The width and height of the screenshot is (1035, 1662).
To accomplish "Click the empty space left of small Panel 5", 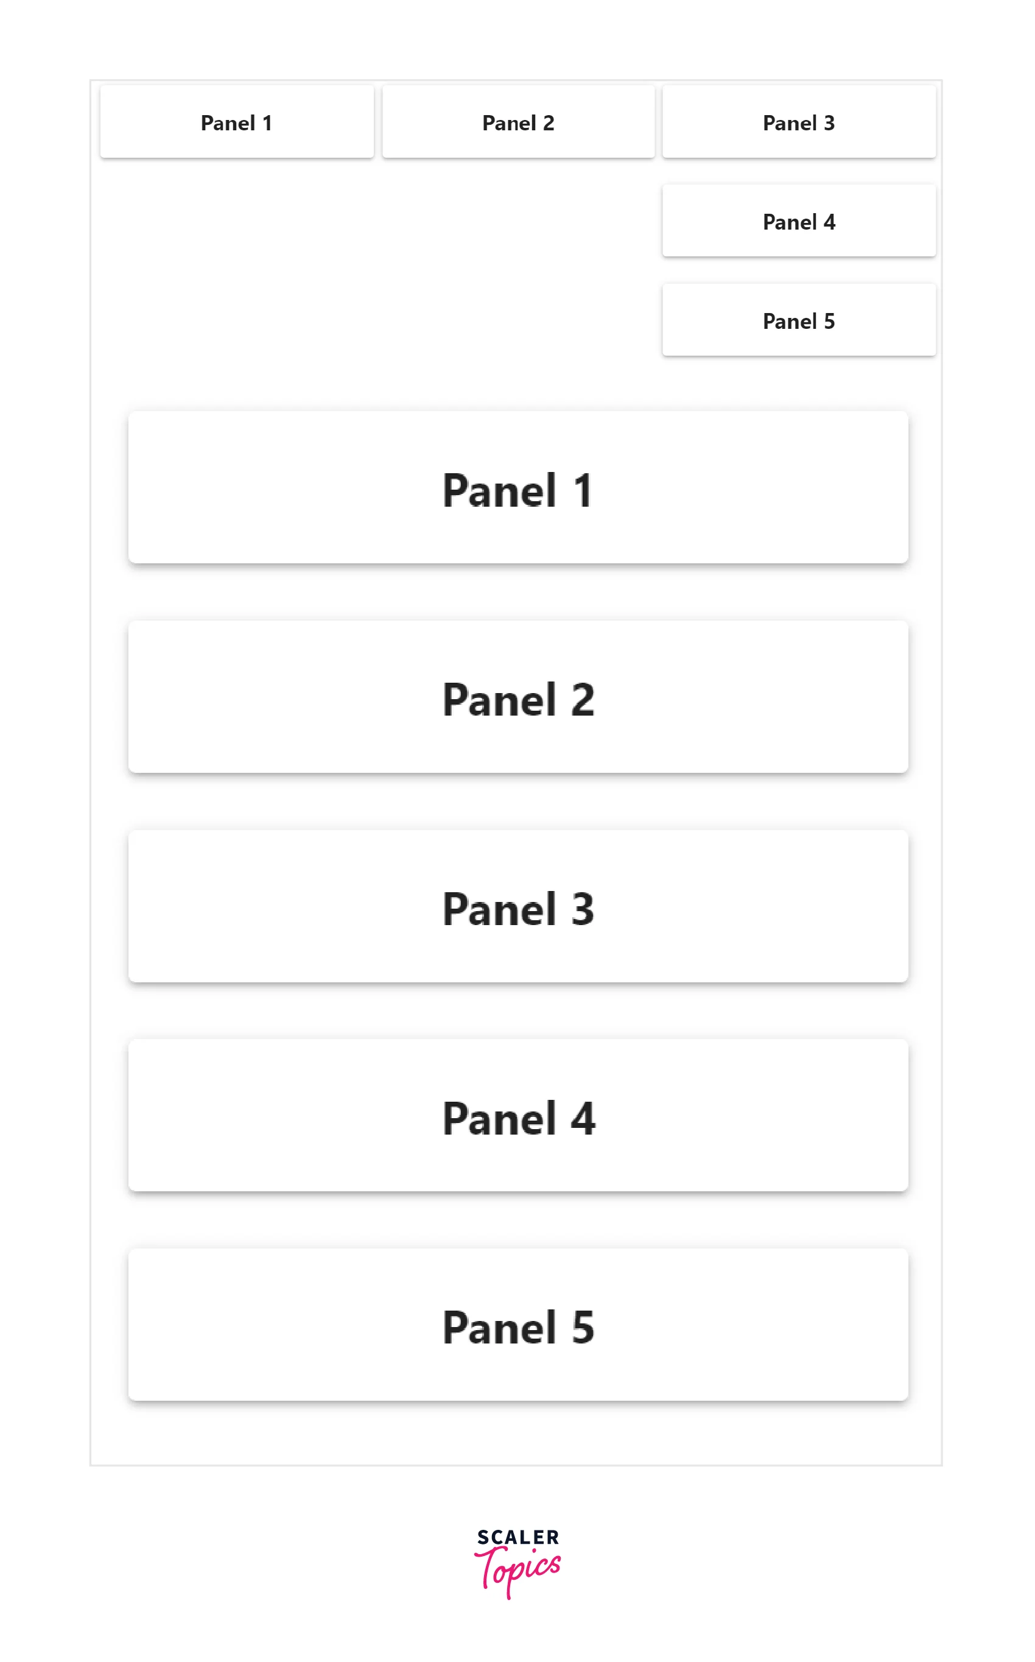I will (376, 320).
